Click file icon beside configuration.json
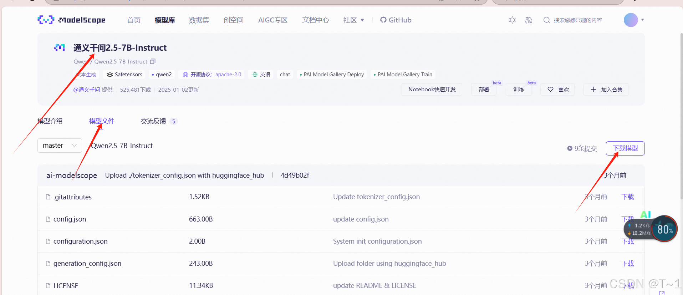 click(48, 241)
